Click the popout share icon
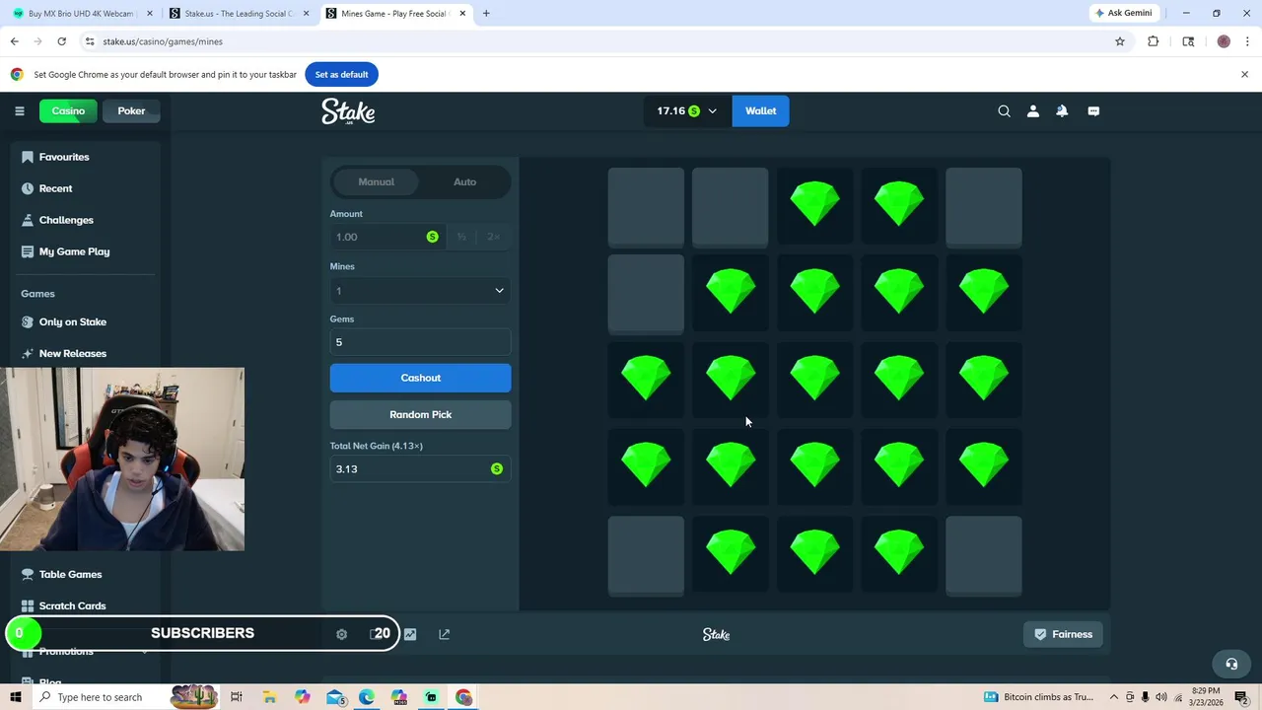 (444, 634)
